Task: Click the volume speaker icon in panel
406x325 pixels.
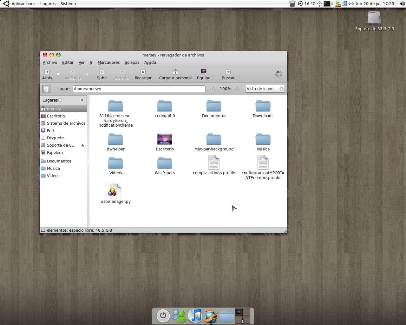Action: 402,4
